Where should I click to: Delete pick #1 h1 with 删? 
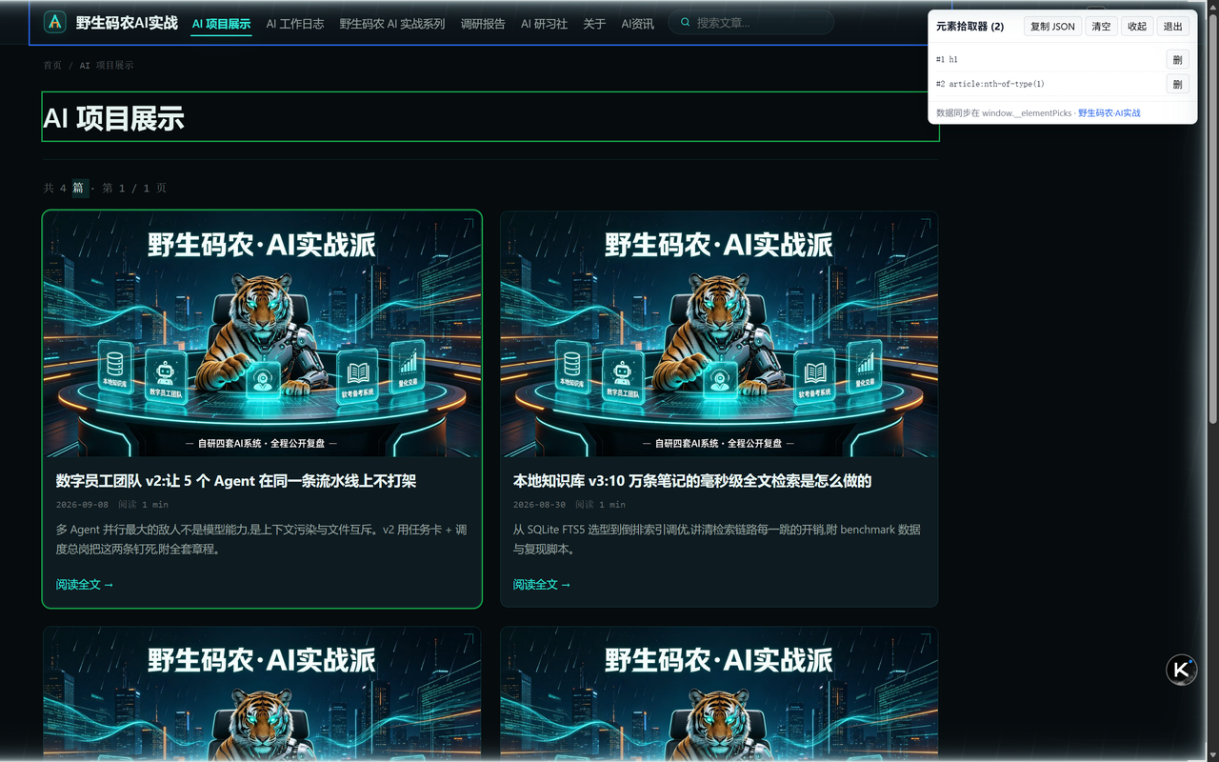point(1177,60)
